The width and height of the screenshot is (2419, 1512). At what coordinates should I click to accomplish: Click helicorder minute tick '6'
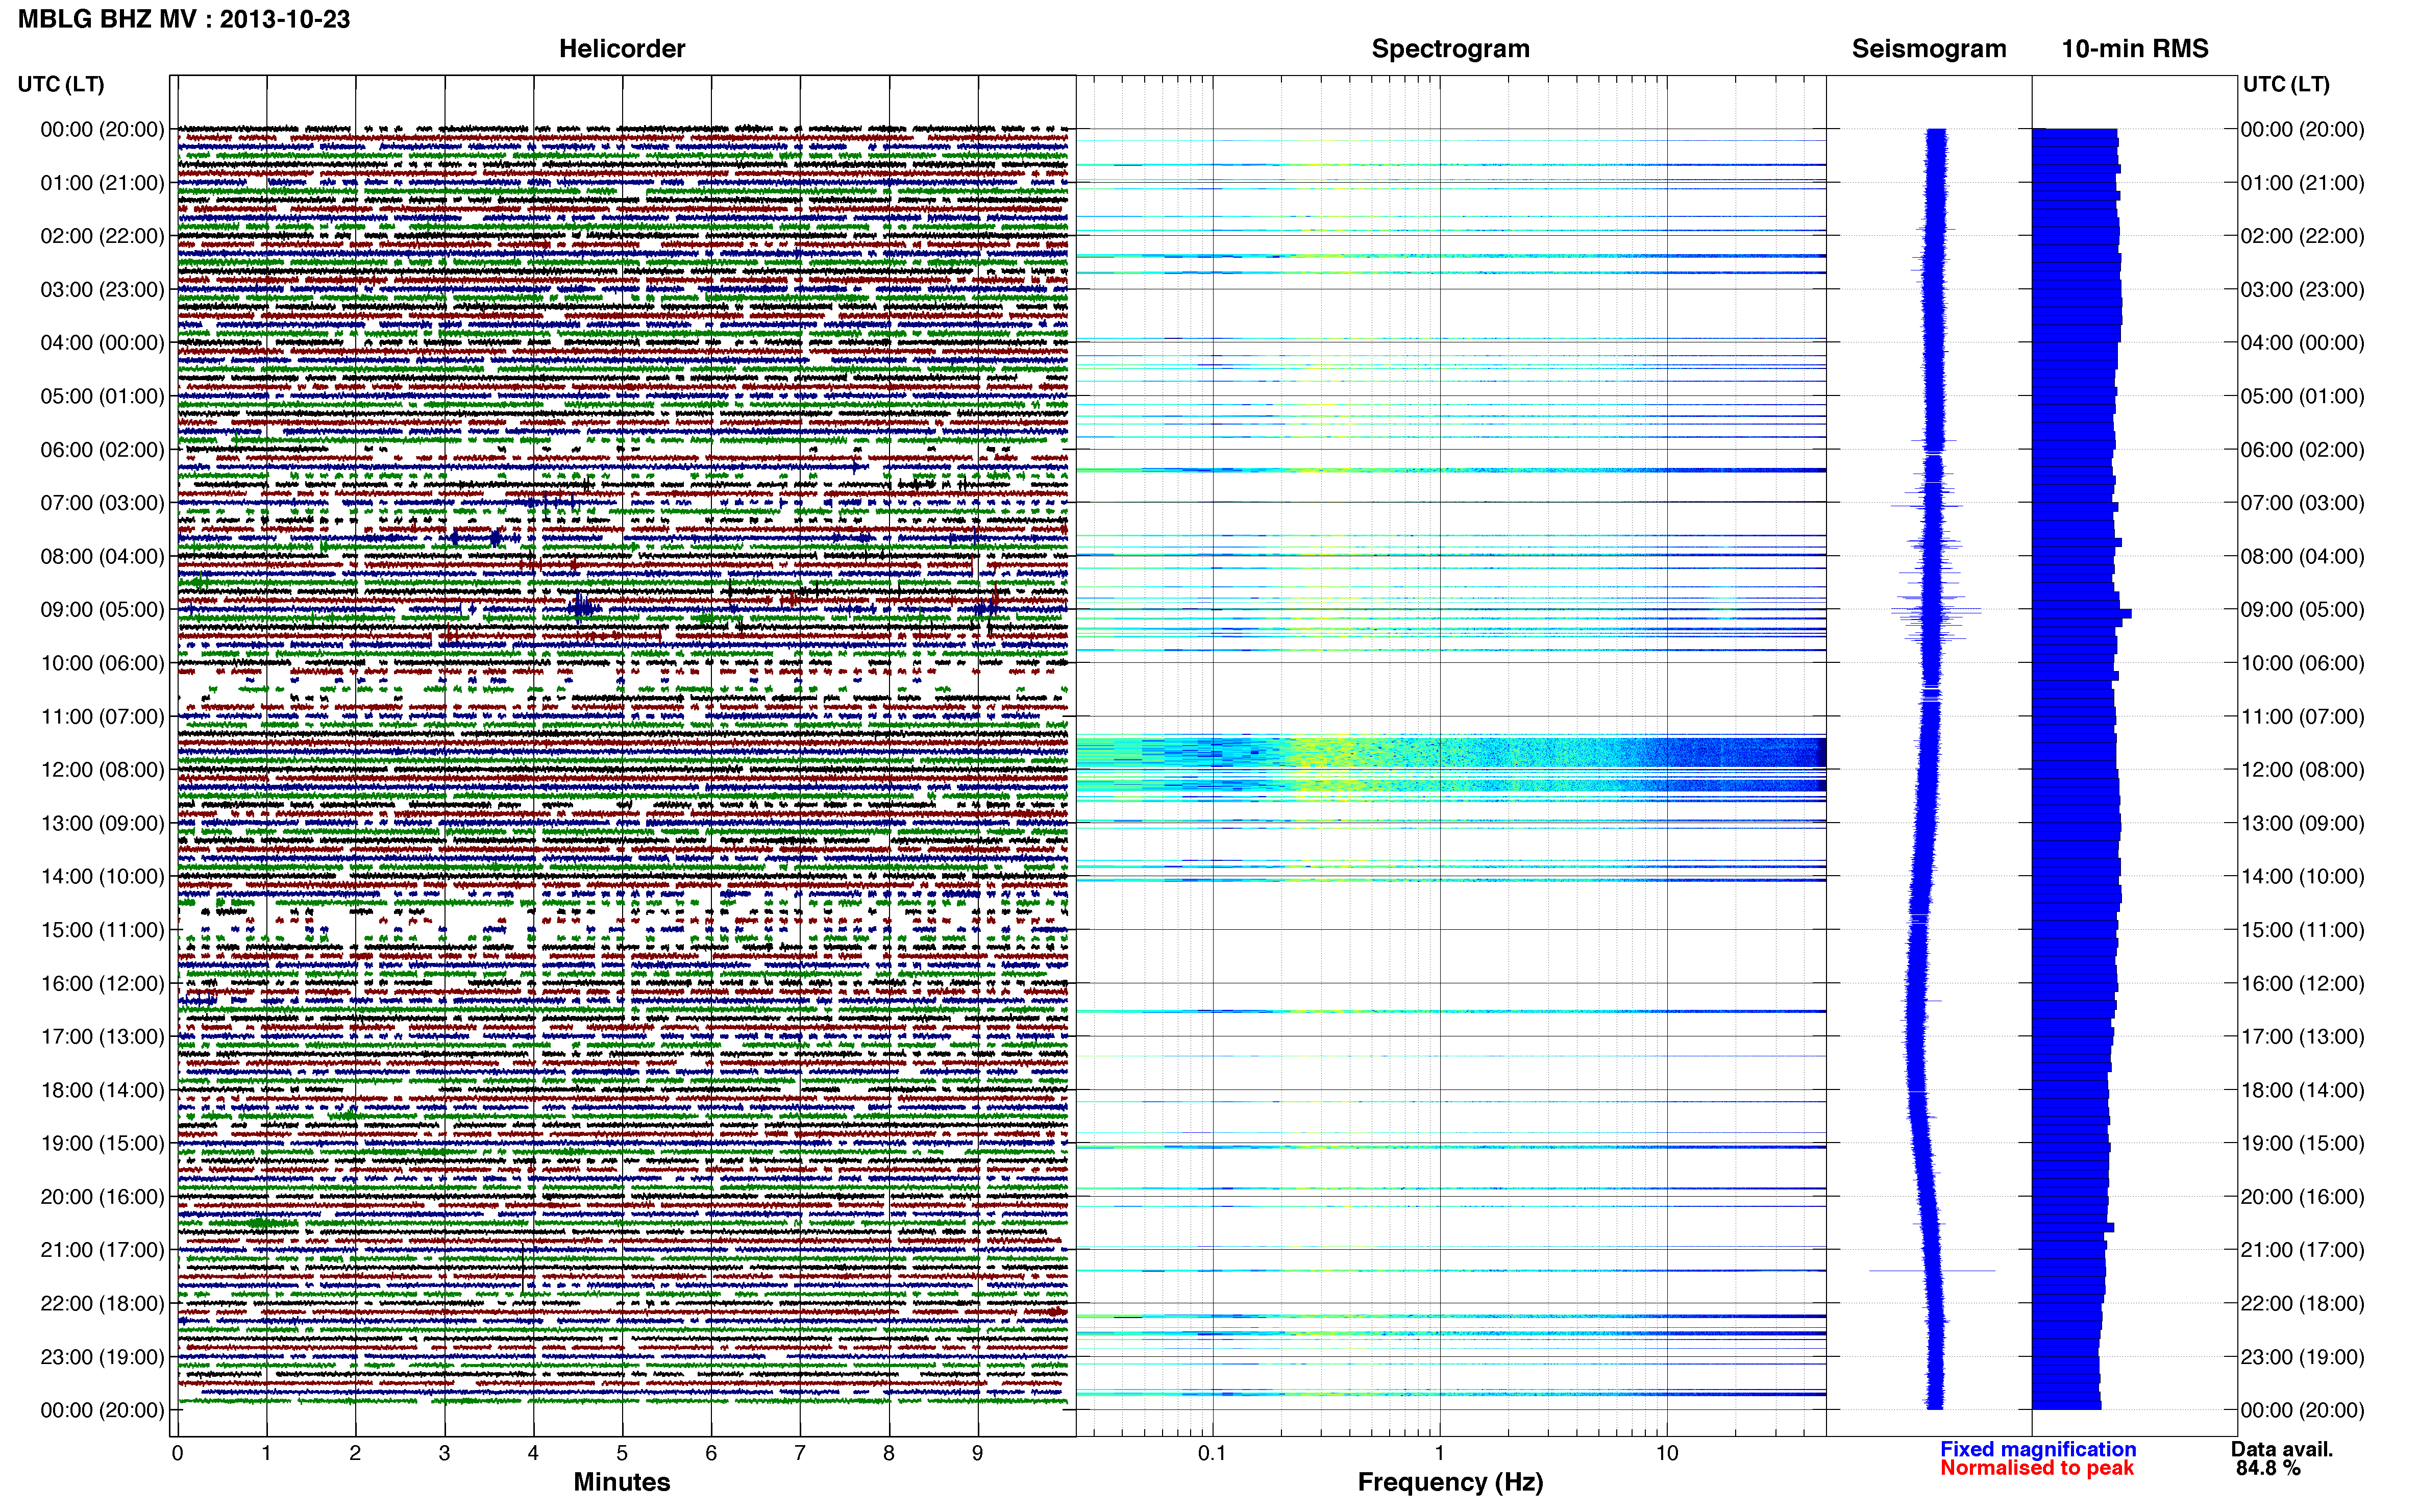[711, 1453]
